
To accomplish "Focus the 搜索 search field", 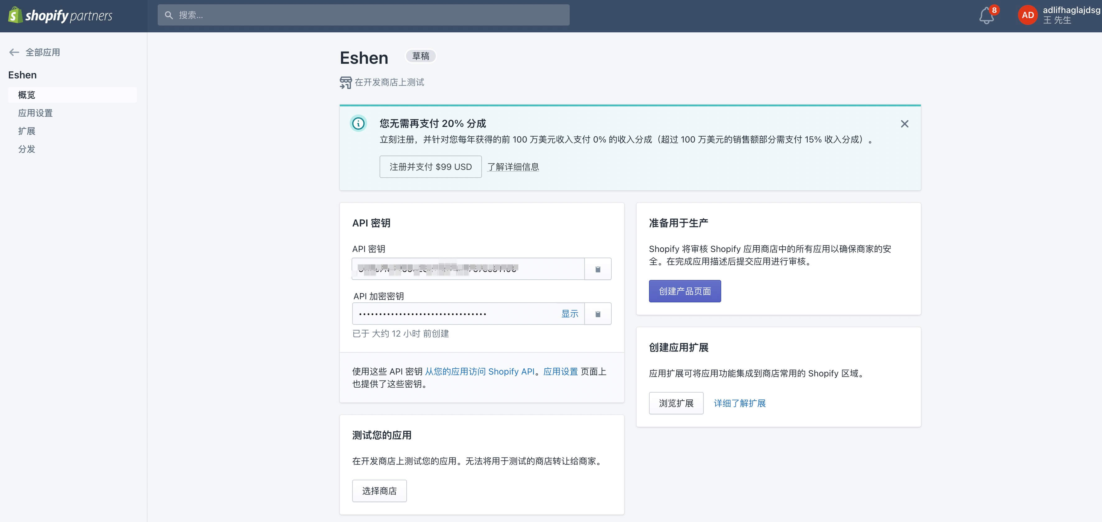I will pos(364,16).
